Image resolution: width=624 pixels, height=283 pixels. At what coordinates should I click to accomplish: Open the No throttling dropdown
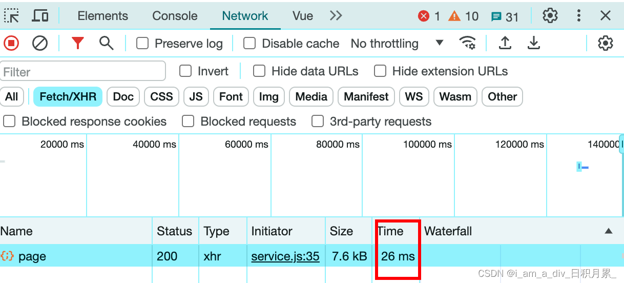pos(397,44)
